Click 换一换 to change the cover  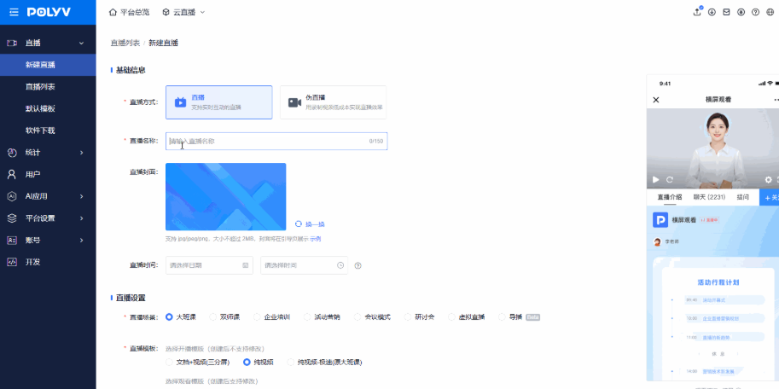pyautogui.click(x=310, y=224)
